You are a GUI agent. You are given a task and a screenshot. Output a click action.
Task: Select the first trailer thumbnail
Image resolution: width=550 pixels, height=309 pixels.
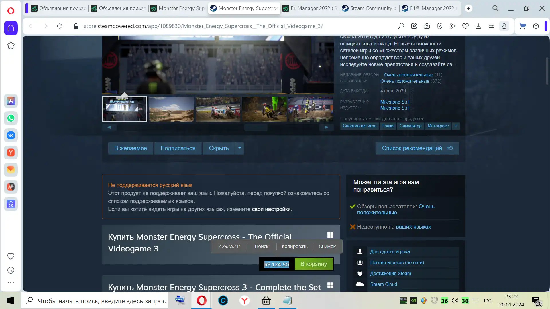(124, 109)
